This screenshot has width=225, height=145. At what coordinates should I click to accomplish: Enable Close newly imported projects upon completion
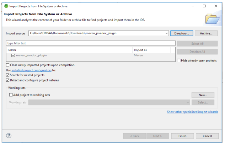click(8, 65)
